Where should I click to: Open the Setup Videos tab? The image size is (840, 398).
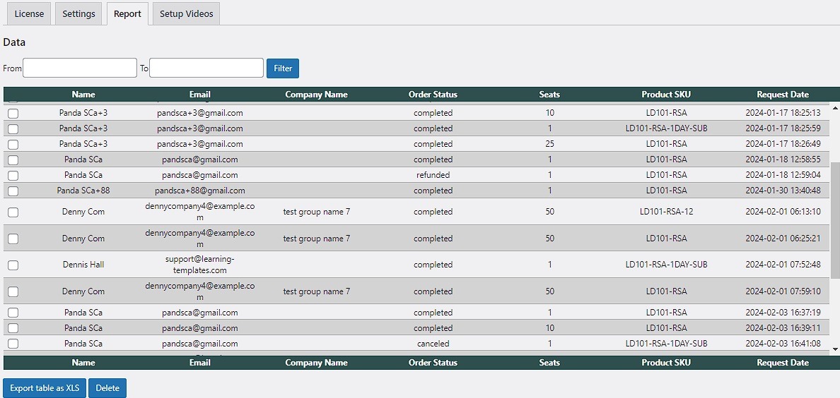click(x=186, y=14)
